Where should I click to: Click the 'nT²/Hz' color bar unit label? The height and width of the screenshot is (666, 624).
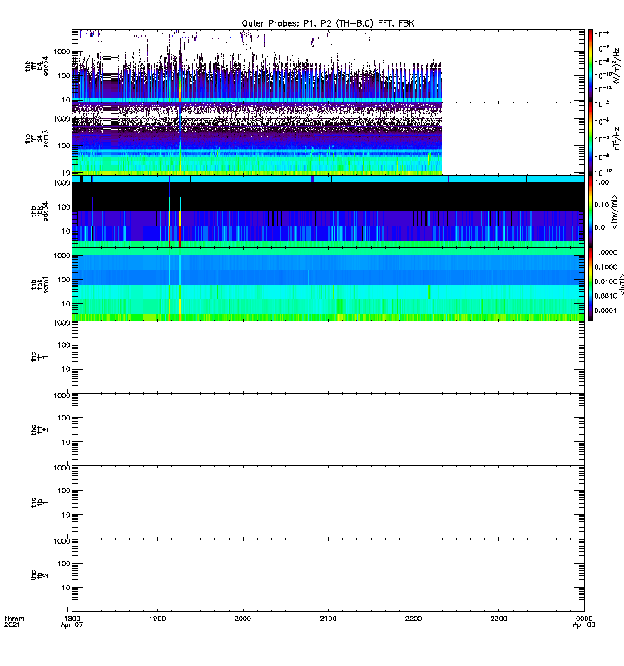pyautogui.click(x=617, y=138)
